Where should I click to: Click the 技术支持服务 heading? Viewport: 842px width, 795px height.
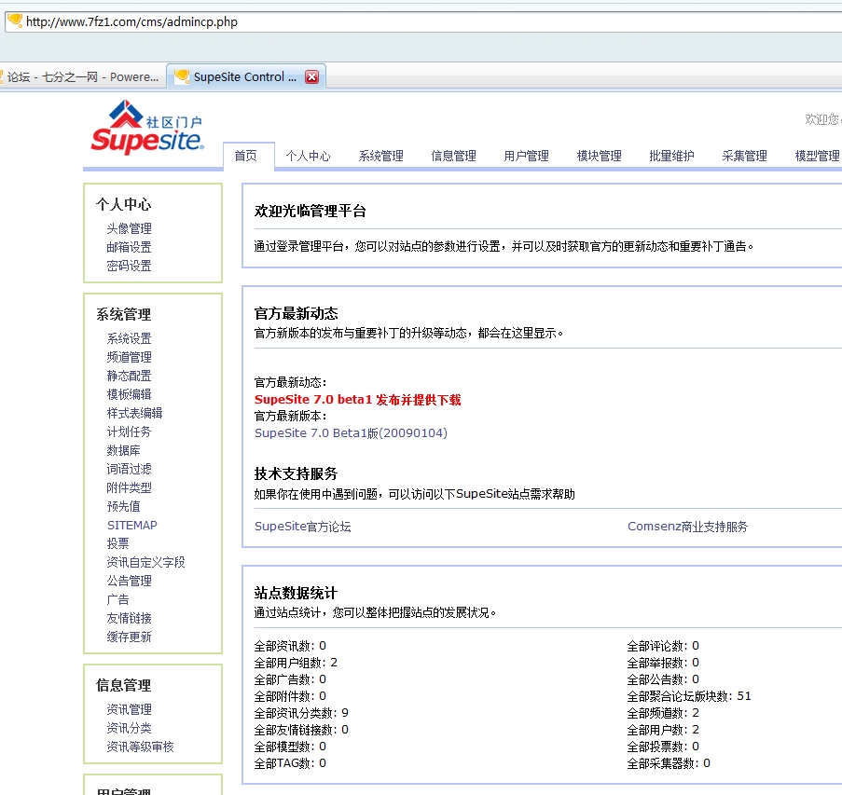coord(296,474)
